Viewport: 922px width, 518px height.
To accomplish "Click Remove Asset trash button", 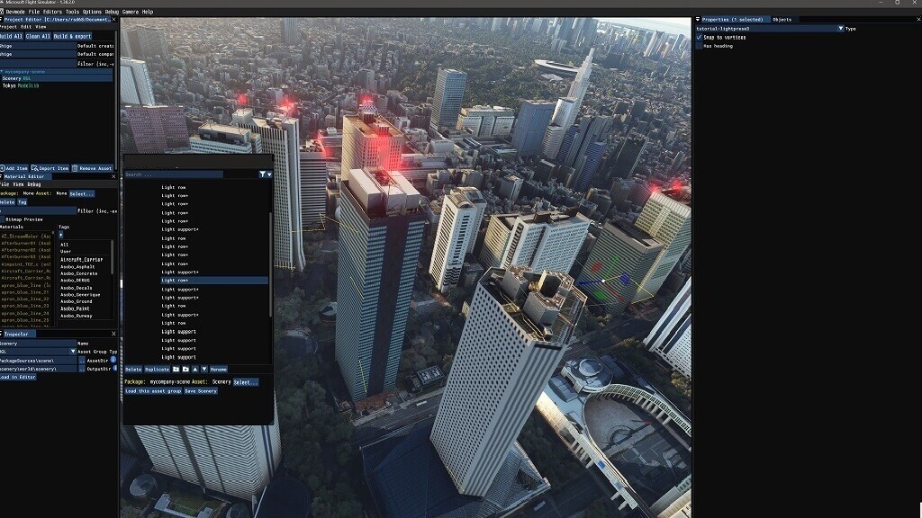I will coord(92,168).
